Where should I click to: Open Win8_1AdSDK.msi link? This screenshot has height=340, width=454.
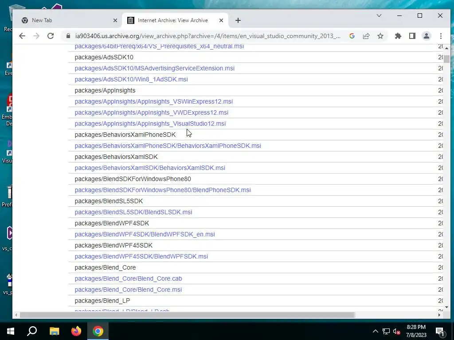coord(131,79)
